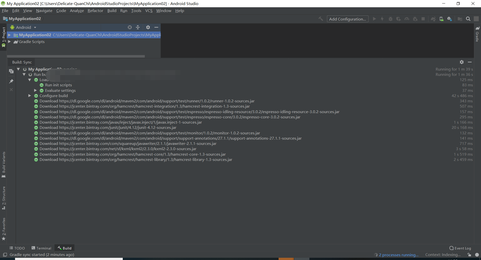Open the Event Log
The width and height of the screenshot is (481, 260).
(x=460, y=248)
